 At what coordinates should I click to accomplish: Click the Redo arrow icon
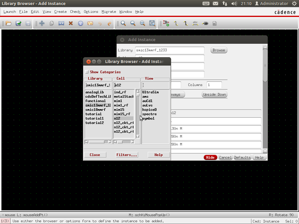(109, 23)
